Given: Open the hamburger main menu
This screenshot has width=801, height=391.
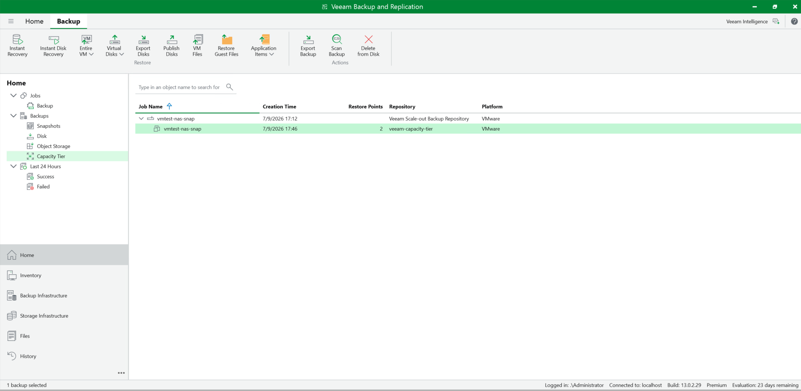Looking at the screenshot, I should pos(11,21).
